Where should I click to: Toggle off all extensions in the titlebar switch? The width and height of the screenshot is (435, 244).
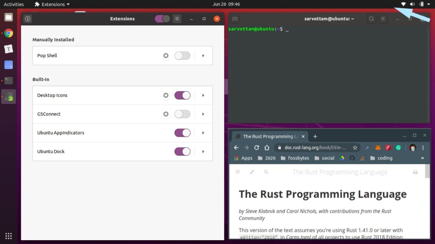pyautogui.click(x=161, y=19)
